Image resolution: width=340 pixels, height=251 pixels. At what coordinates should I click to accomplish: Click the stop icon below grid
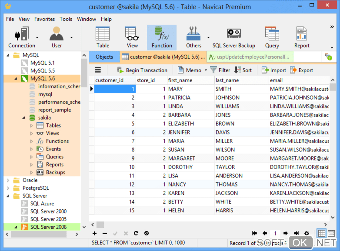[x=147, y=233]
